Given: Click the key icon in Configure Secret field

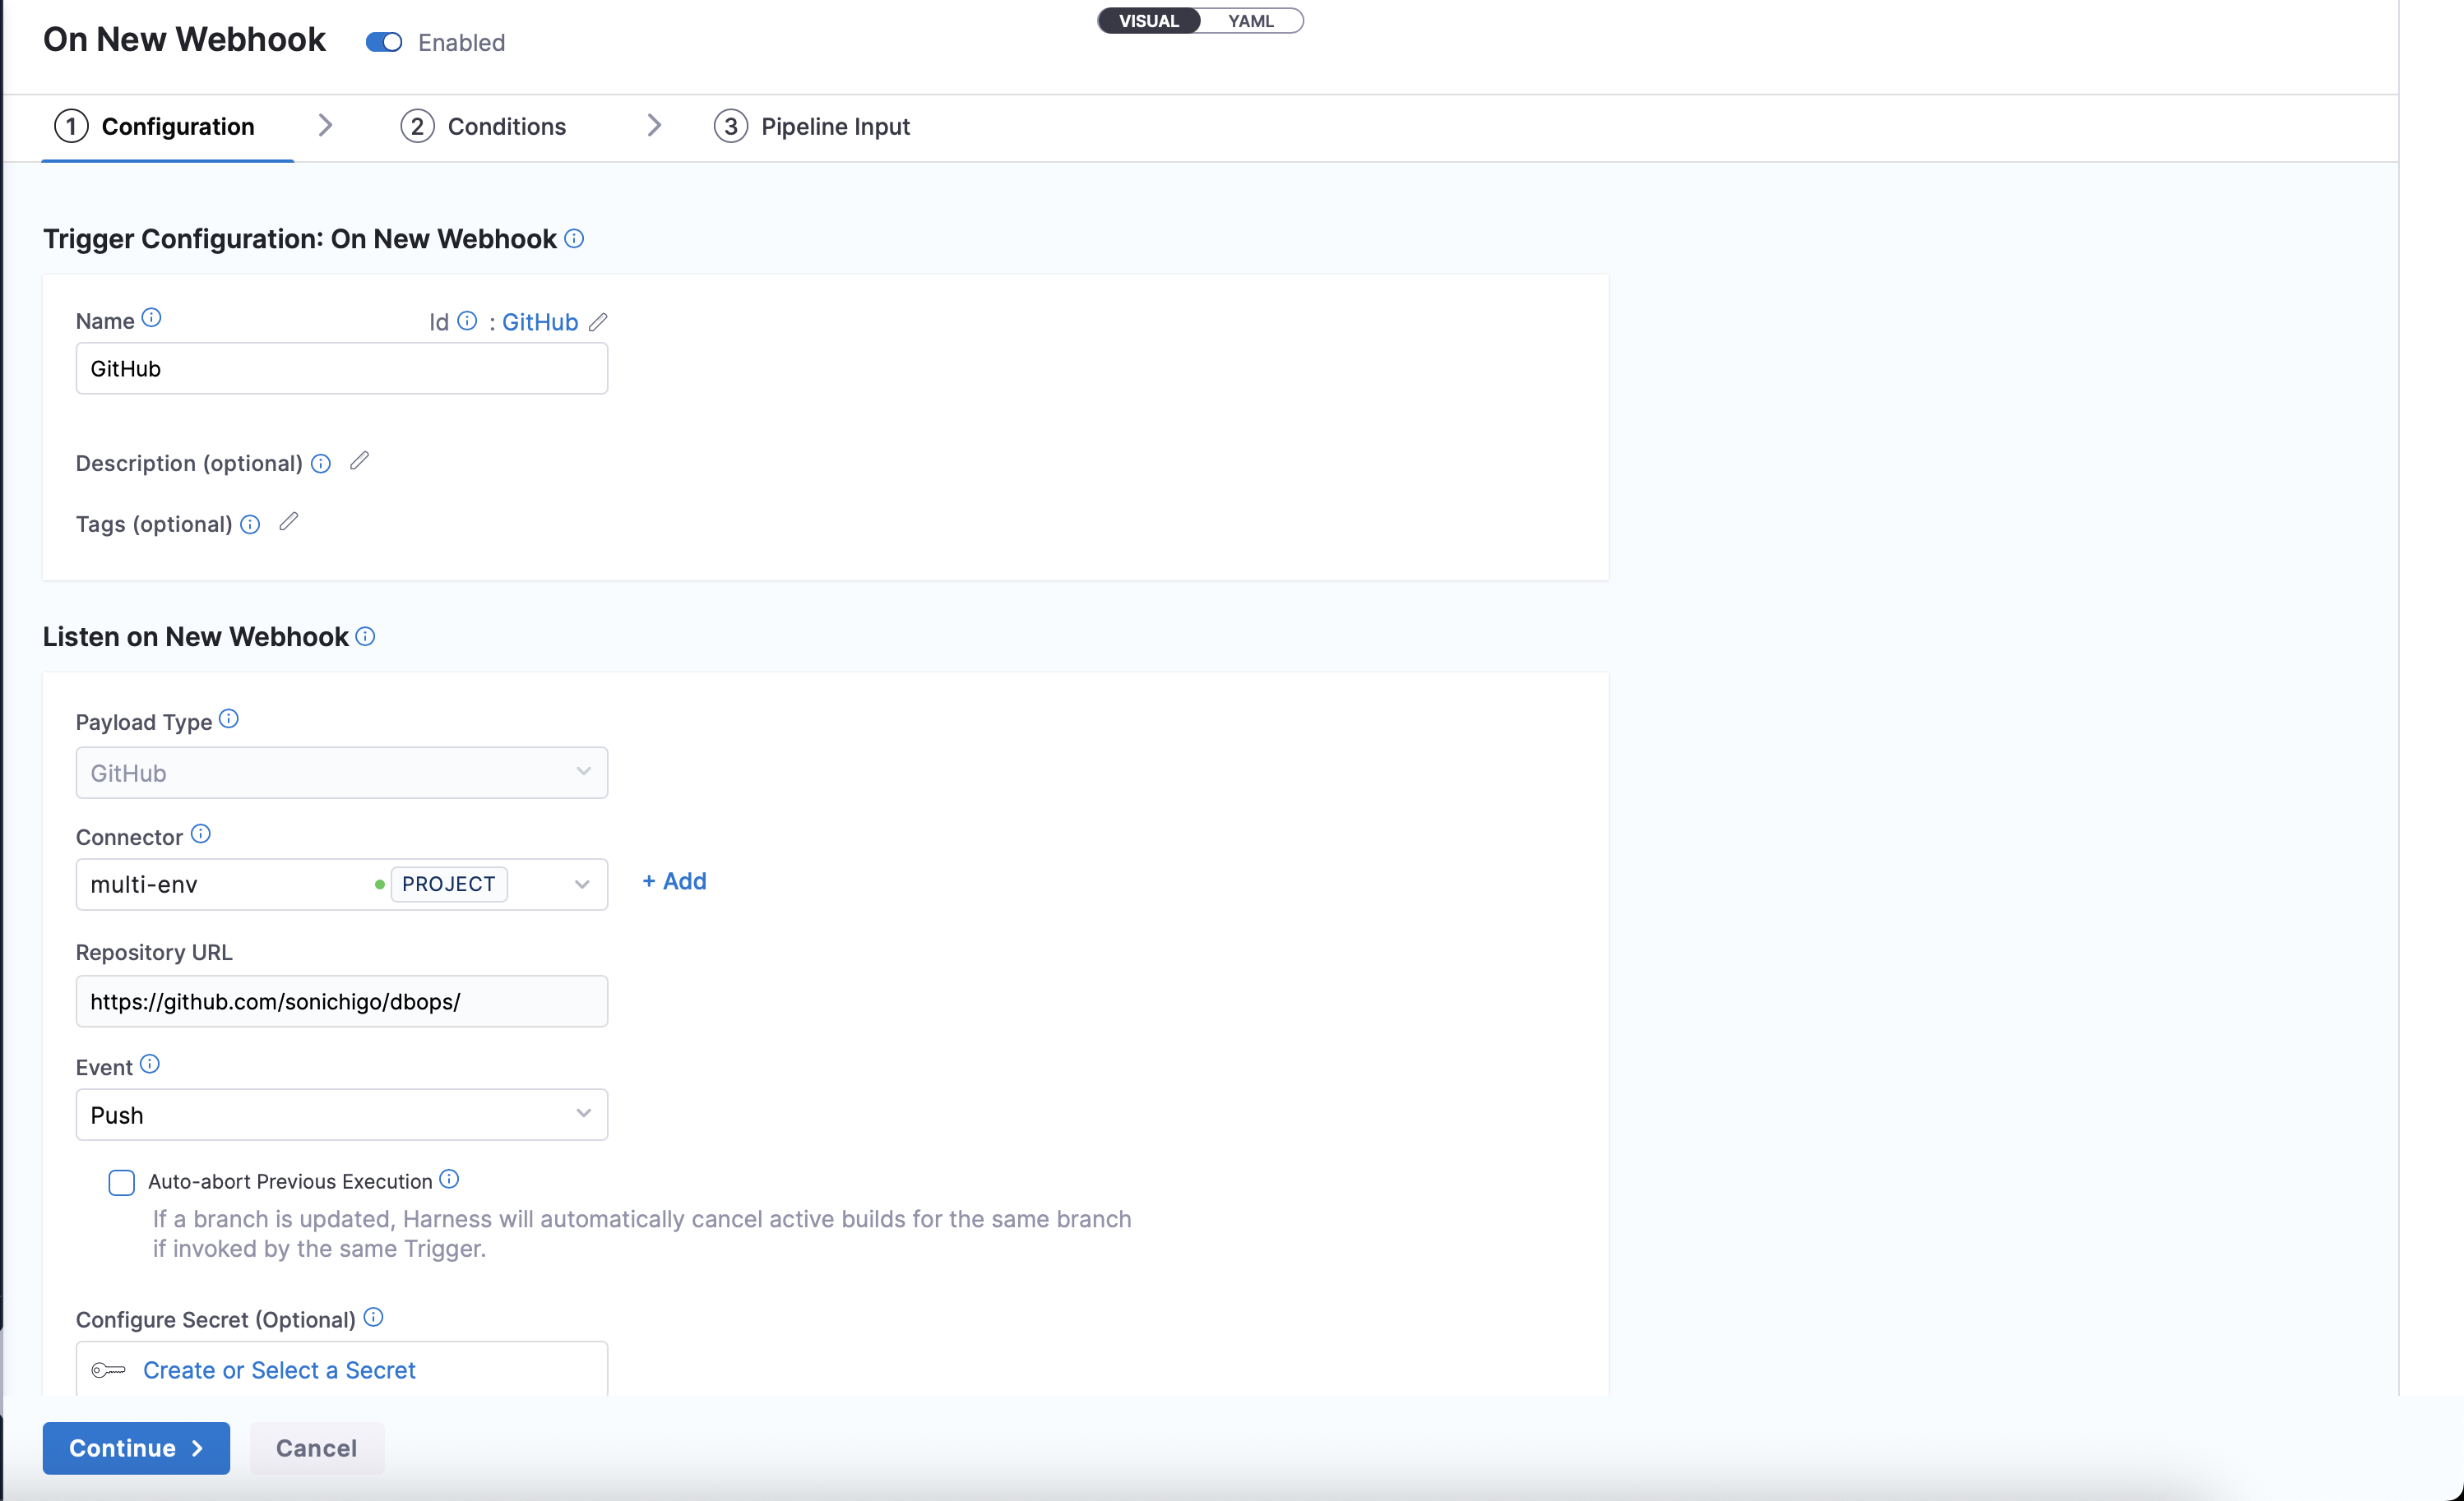Looking at the screenshot, I should pos(108,1370).
